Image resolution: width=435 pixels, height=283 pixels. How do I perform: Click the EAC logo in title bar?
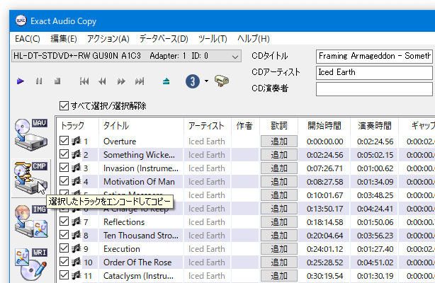(21, 21)
